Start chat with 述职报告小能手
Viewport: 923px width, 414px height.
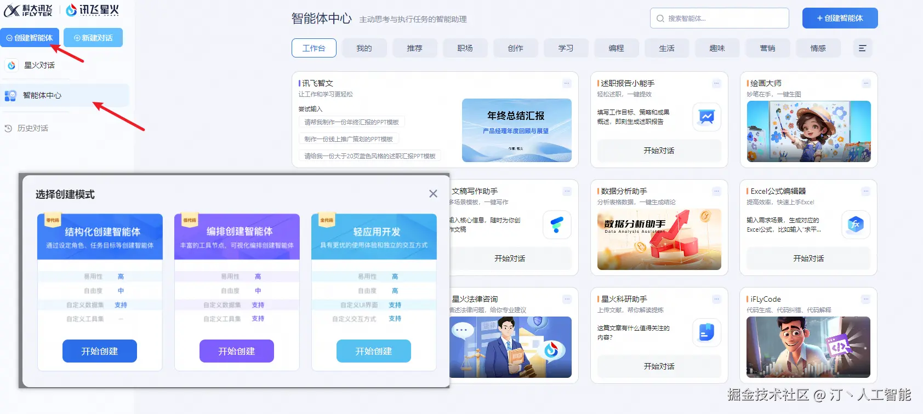point(659,151)
